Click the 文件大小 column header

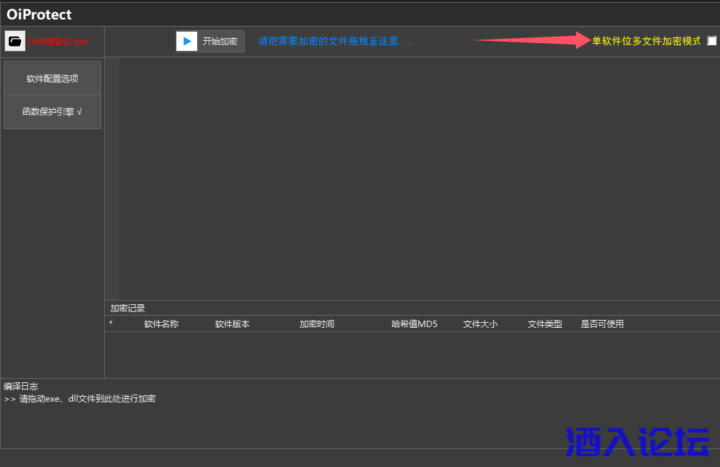tap(480, 324)
